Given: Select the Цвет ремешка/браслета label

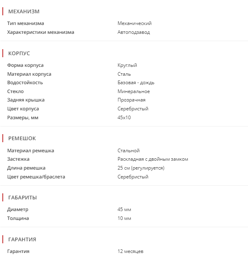Looking at the screenshot, I should pyautogui.click(x=36, y=177).
